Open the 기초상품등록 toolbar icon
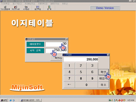The image size is (136, 102). pos(5,8)
